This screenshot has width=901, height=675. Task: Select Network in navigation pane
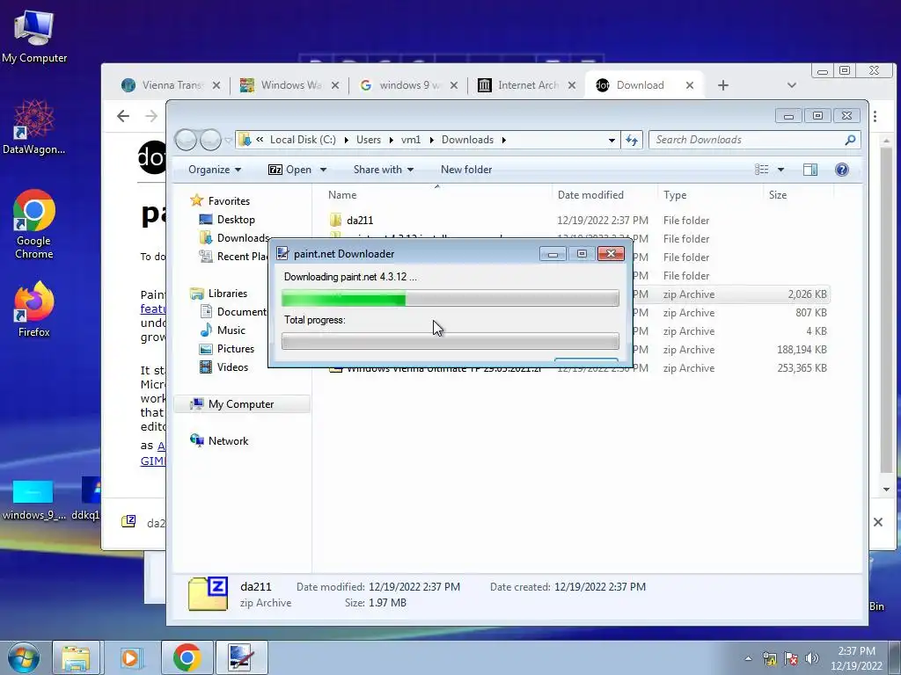tap(228, 441)
